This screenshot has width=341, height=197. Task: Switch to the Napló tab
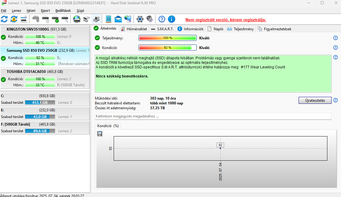coord(216,29)
